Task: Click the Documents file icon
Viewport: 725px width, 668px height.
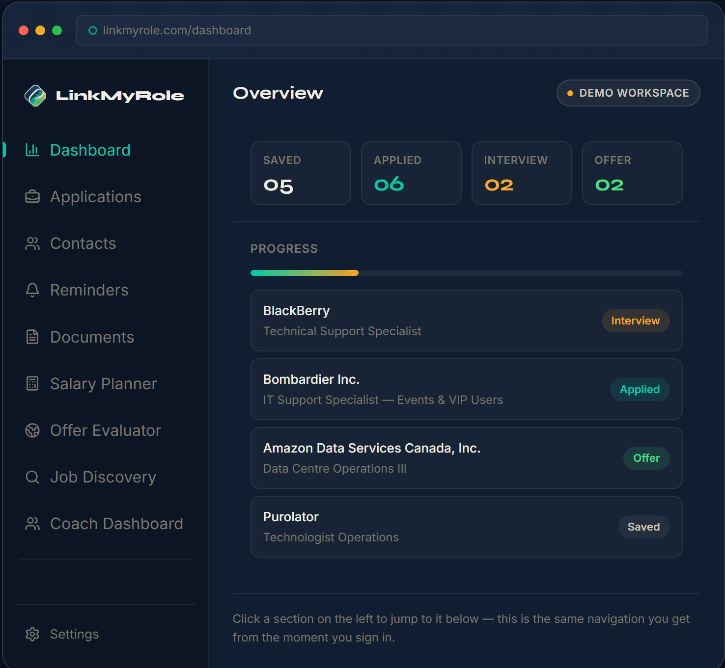Action: 32,337
